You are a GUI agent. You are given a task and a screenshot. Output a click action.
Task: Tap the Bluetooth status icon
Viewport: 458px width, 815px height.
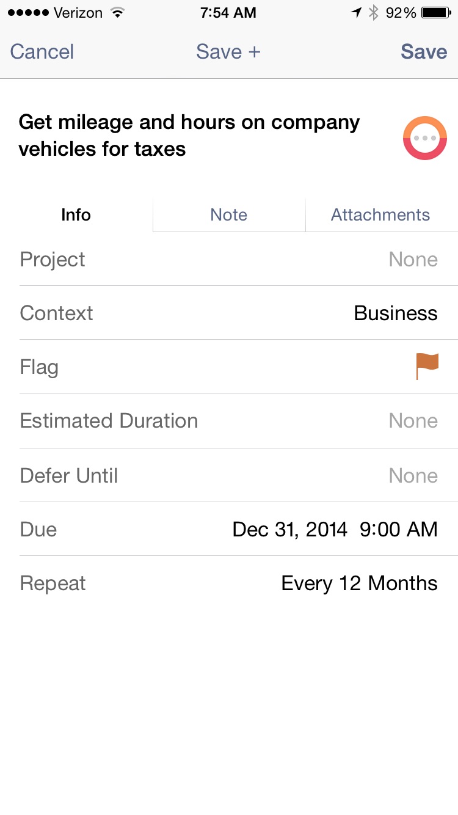[x=374, y=13]
